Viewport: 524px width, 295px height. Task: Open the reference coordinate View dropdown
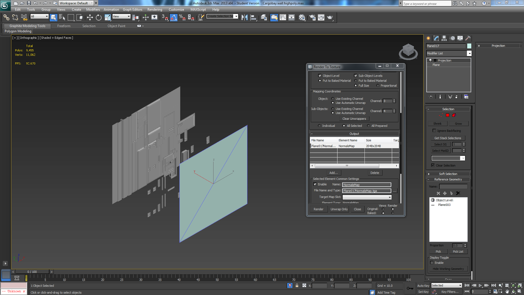(122, 16)
